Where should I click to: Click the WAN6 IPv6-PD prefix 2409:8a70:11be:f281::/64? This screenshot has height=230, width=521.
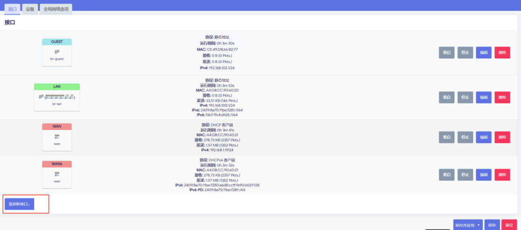click(x=225, y=190)
